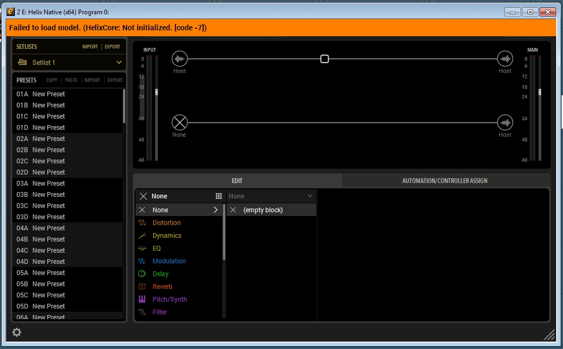Viewport: 563px width, 349px height.
Task: Click the Host input block on path 1
Action: coord(180,59)
